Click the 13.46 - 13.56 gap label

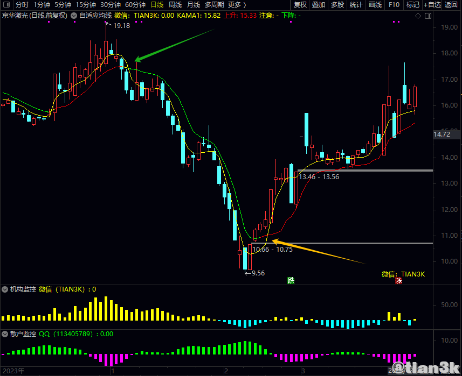[x=319, y=176]
